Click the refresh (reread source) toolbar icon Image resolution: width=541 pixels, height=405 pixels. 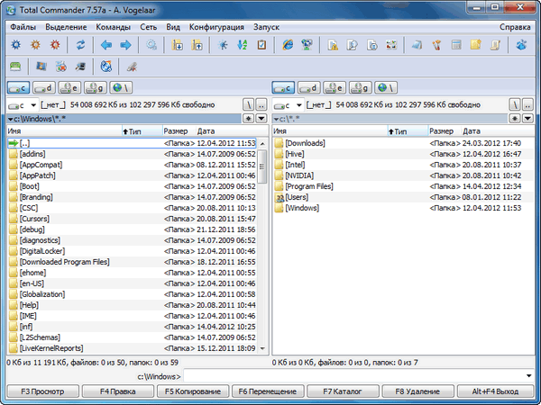point(80,44)
